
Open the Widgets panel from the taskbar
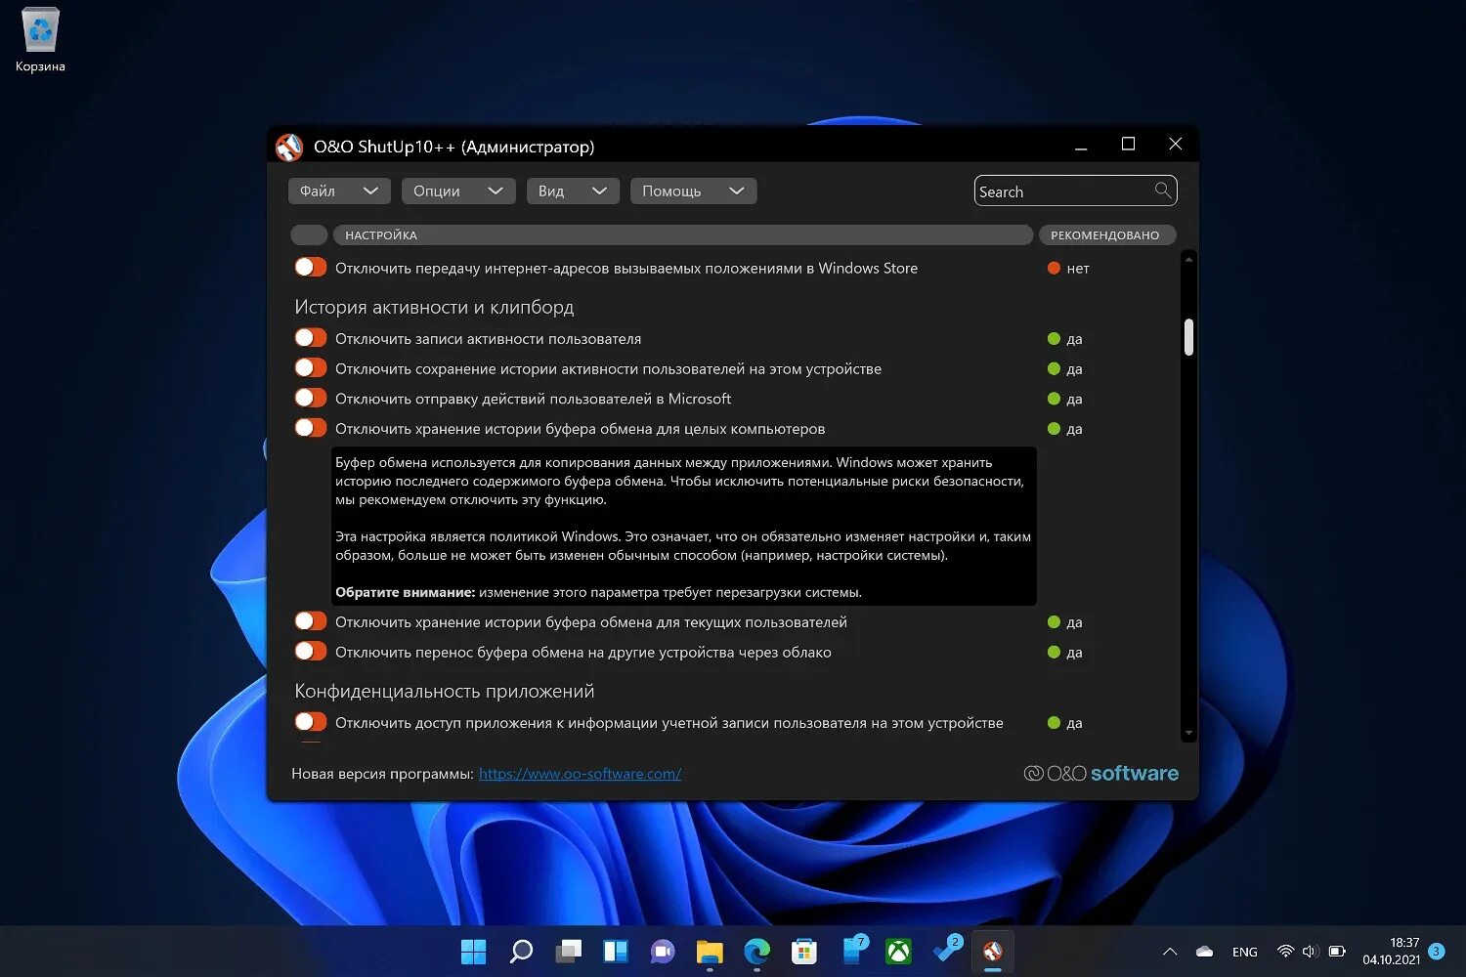tap(616, 951)
